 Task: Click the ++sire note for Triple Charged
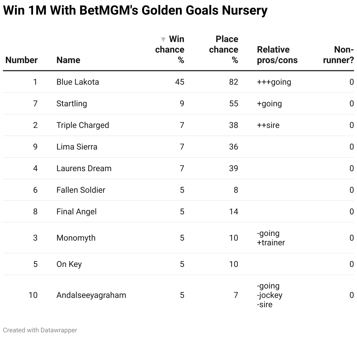pos(268,125)
